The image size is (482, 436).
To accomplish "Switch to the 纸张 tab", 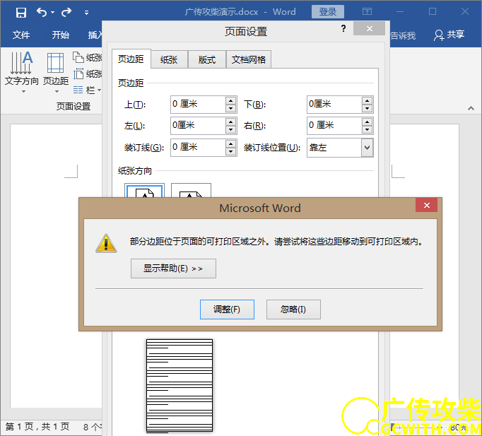I will tap(169, 59).
